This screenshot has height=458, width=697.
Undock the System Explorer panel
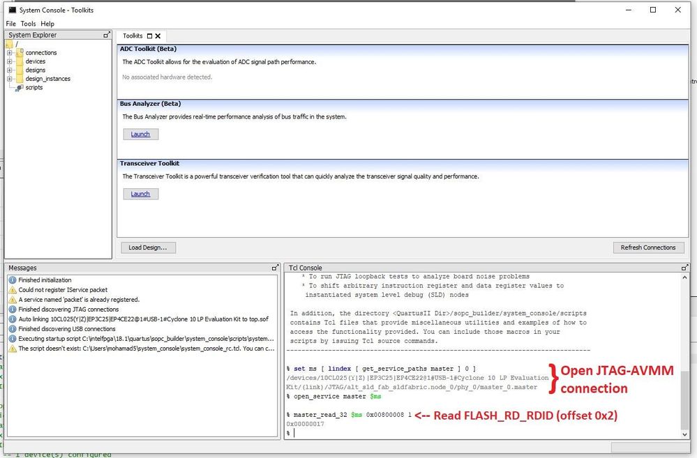[106, 35]
